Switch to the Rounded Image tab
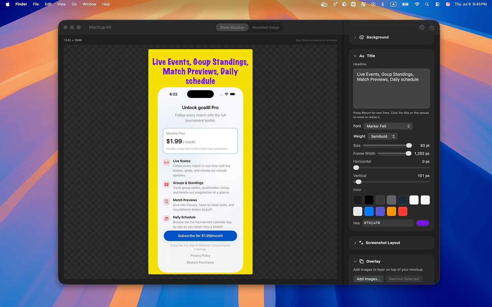Image resolution: width=492 pixels, height=307 pixels. (x=266, y=27)
